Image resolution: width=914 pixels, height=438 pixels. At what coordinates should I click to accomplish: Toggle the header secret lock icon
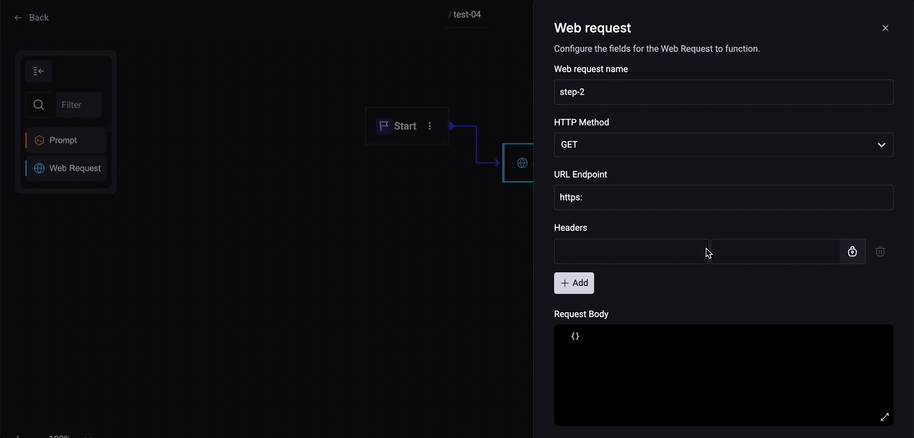[x=852, y=251]
